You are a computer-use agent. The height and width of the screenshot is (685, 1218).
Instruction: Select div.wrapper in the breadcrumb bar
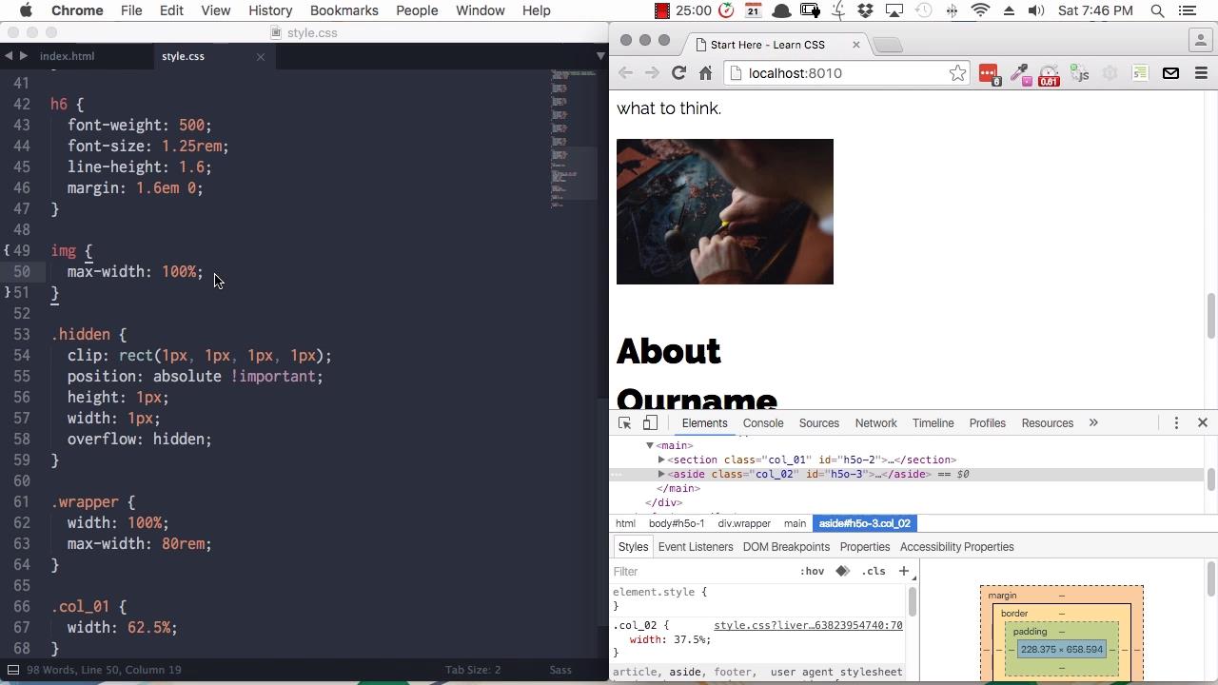tap(744, 523)
